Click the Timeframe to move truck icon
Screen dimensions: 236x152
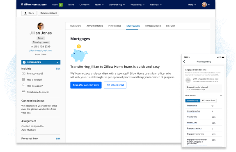click(23, 91)
